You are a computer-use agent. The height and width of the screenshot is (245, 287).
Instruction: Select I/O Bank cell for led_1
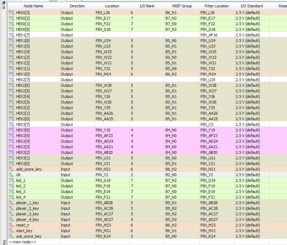(147, 180)
